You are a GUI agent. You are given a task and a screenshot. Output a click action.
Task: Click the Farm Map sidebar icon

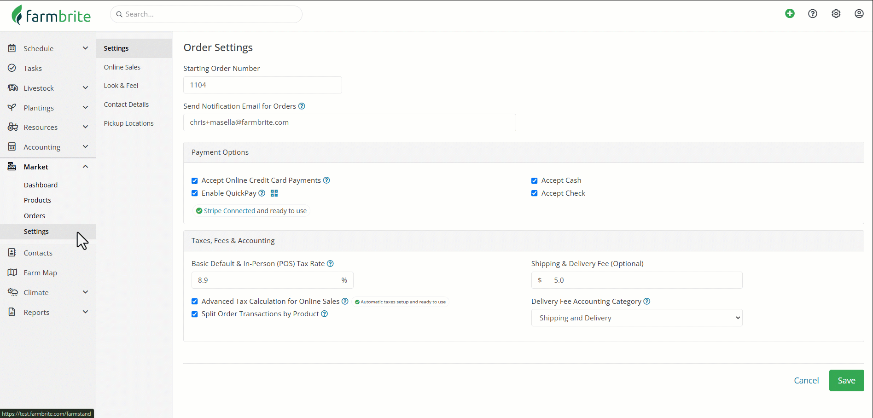pos(12,273)
